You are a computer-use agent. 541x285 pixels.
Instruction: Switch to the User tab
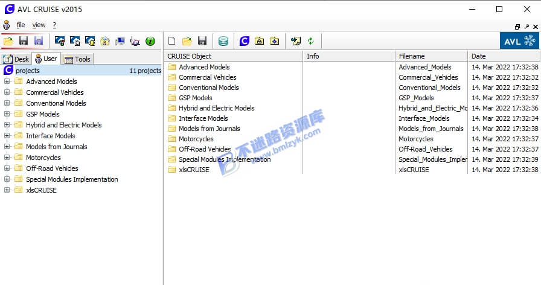tap(46, 59)
